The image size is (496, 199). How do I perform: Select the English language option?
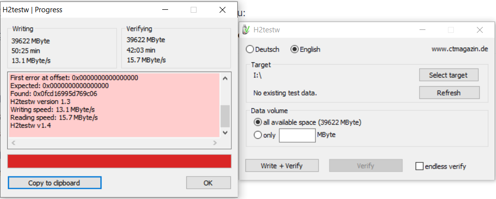tap(305, 50)
